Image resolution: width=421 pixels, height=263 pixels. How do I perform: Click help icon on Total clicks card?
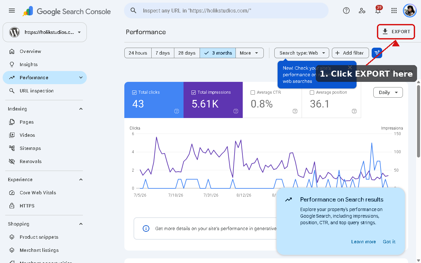[x=177, y=111]
